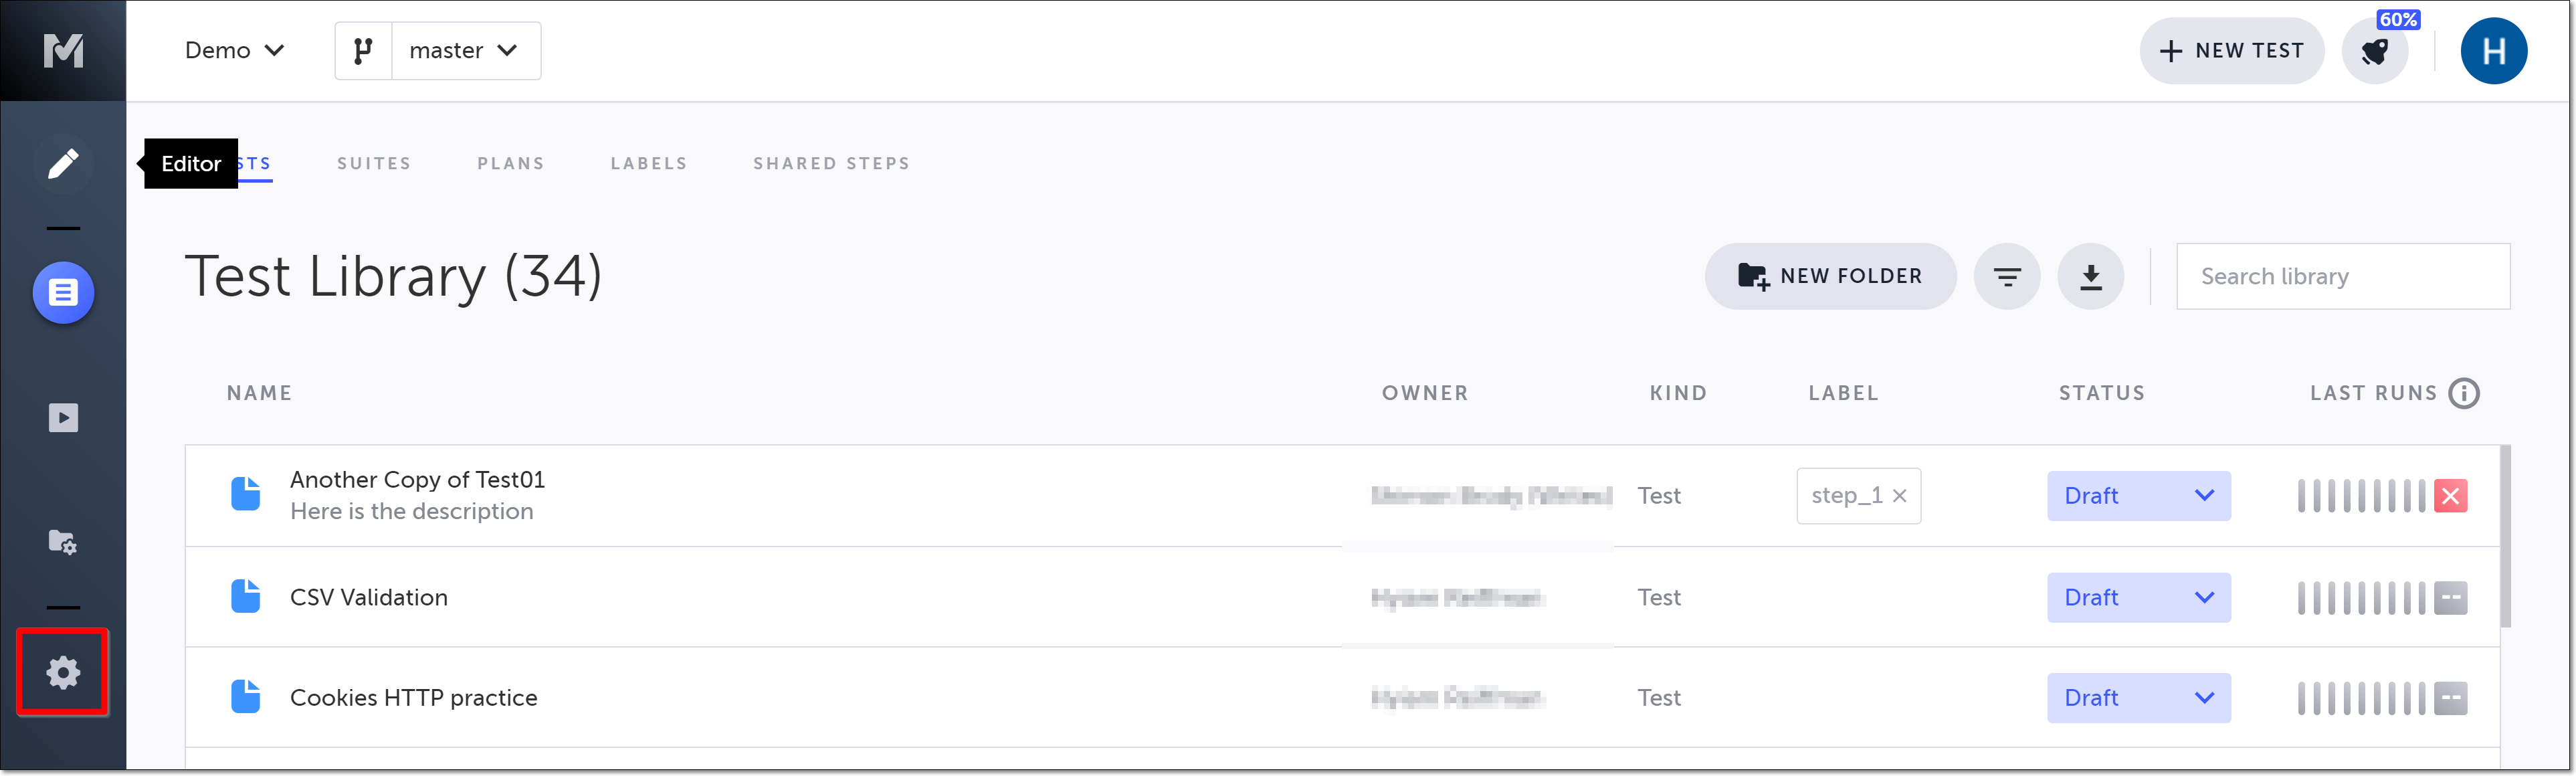The image size is (2576, 776).
Task: Open the Results play icon in sidebar
Action: [63, 418]
